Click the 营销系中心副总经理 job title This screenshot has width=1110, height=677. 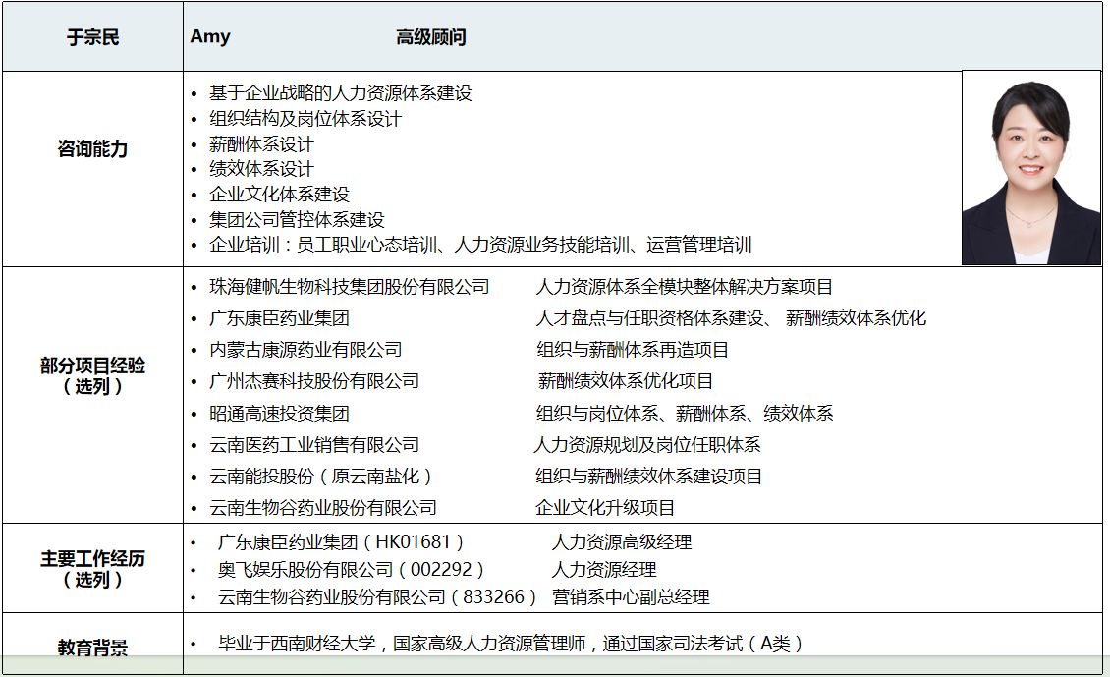tap(631, 597)
